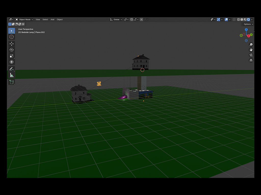The width and height of the screenshot is (261, 195).
Task: Click the camera view icon in the sidebar
Action: point(251,55)
